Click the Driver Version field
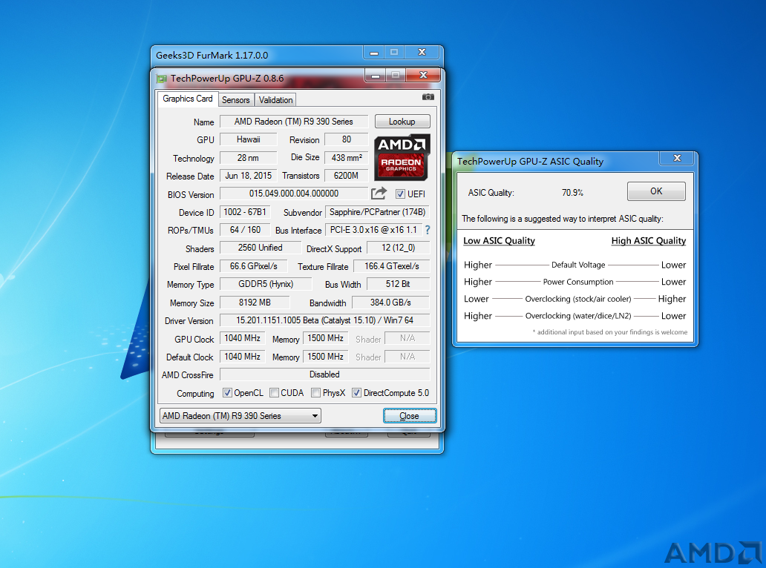Image resolution: width=766 pixels, height=568 pixels. click(x=325, y=320)
